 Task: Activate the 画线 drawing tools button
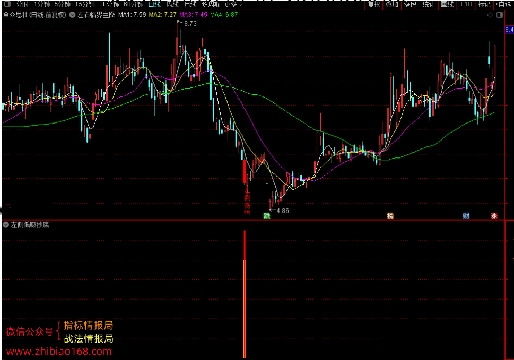click(x=447, y=5)
